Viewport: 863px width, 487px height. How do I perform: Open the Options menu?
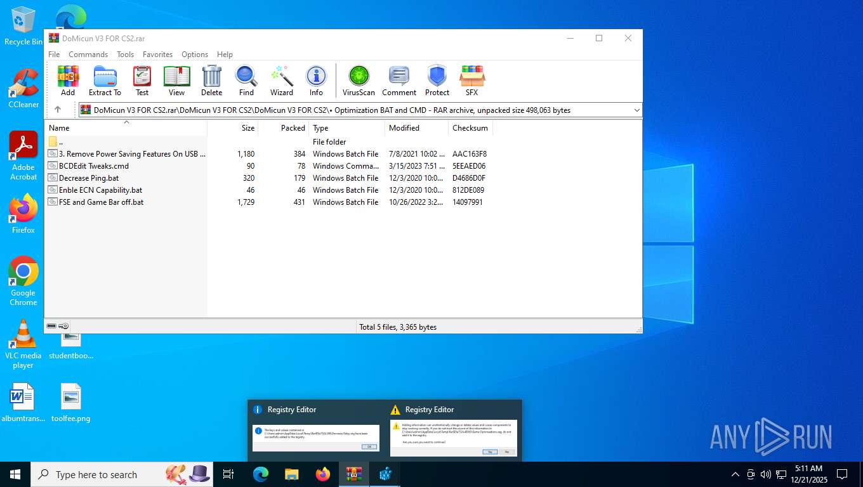coord(195,55)
